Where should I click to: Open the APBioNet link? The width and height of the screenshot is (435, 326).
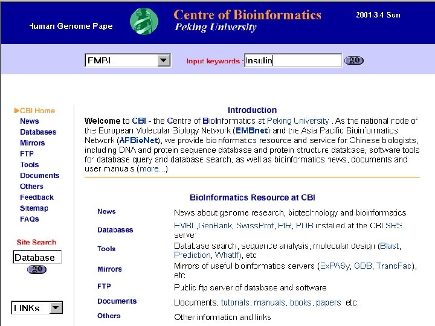tap(138, 140)
